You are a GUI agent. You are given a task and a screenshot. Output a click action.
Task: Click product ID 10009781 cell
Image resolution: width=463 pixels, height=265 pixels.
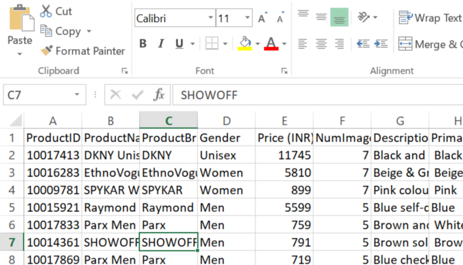coord(53,190)
